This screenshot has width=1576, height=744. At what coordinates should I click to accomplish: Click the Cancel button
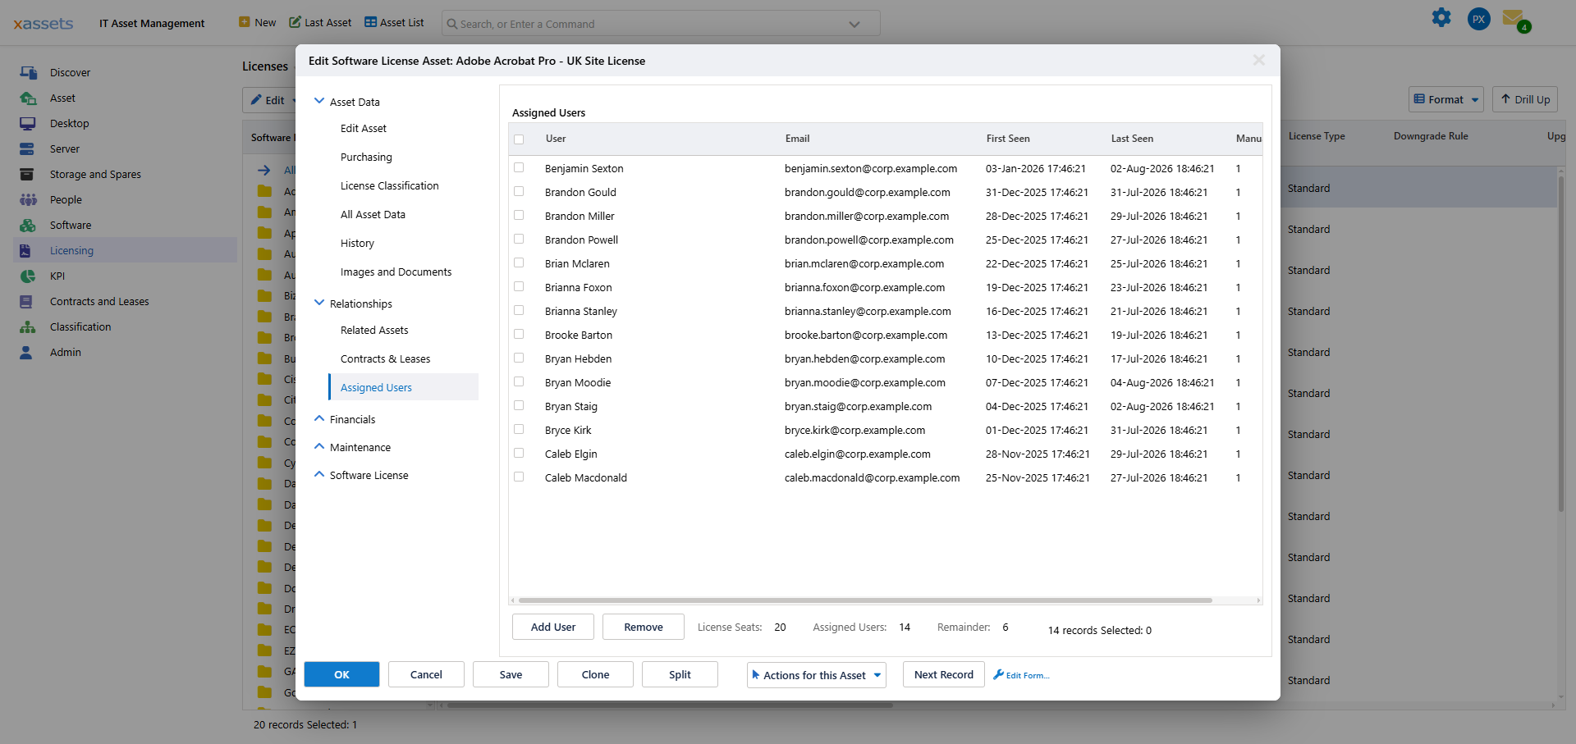[x=427, y=674]
